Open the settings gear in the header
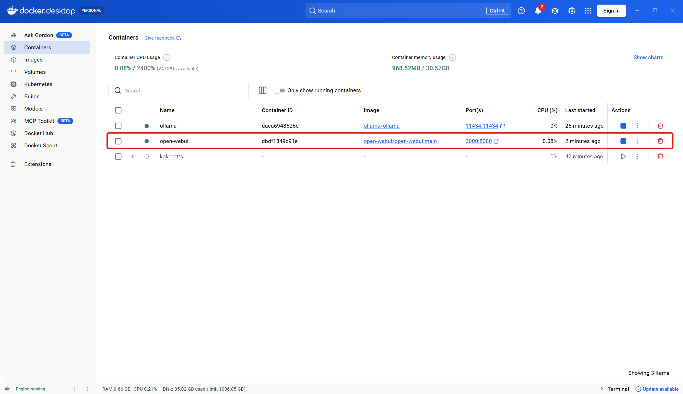Image resolution: width=683 pixels, height=394 pixels. click(572, 11)
